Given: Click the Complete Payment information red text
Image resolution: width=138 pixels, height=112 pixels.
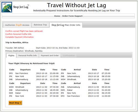Looking at the screenshot, I should pyautogui.click(x=19, y=37).
